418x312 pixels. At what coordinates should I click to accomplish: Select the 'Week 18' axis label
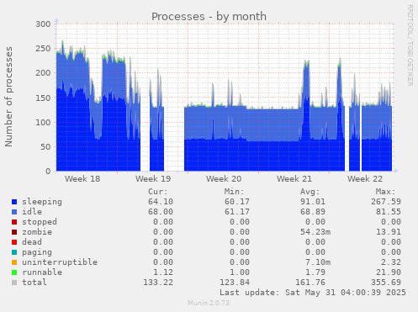82,179
